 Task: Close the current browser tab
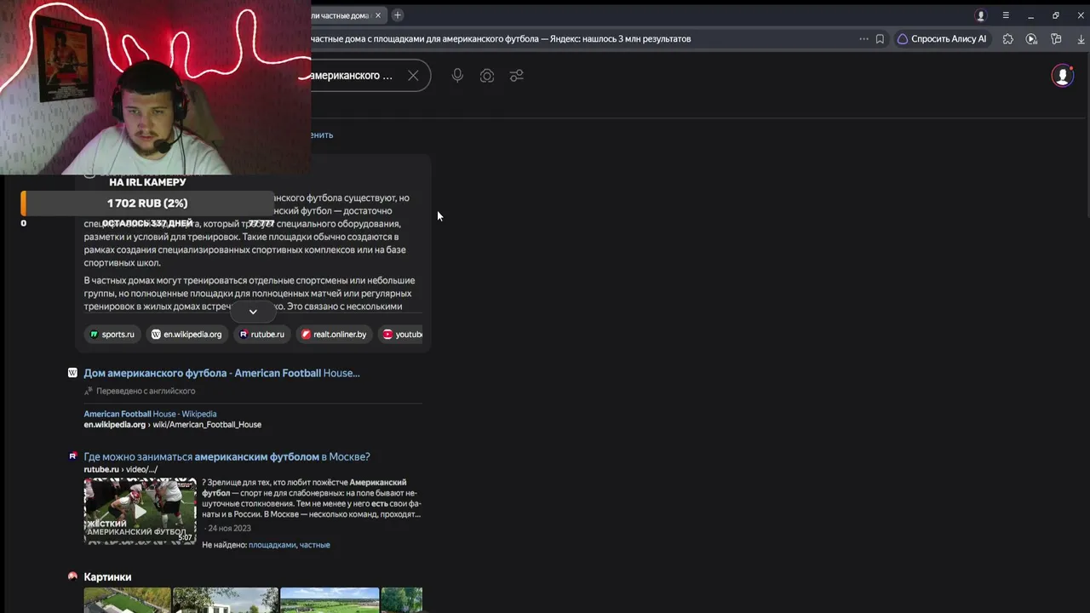378,15
